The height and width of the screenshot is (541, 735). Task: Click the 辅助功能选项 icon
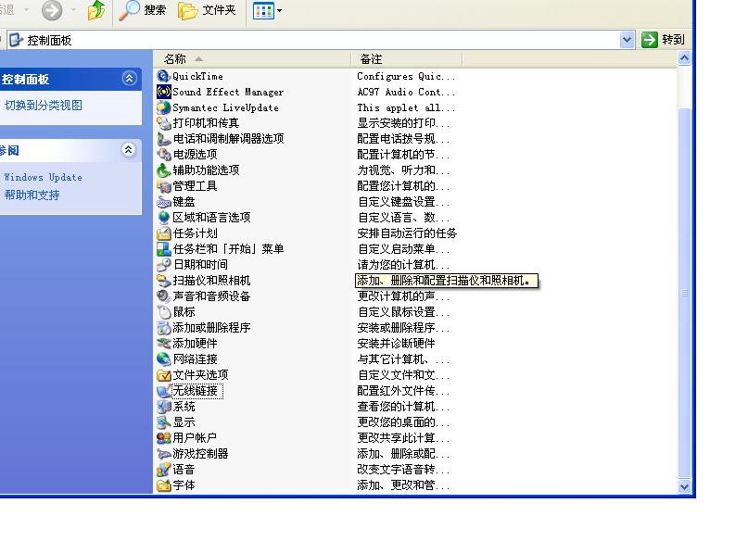(x=163, y=170)
